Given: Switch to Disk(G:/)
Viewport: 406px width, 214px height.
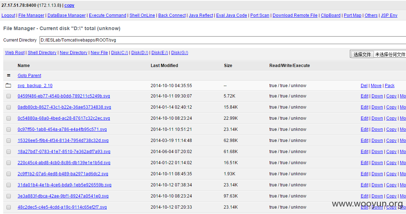Looking at the screenshot, I should pyautogui.click(x=180, y=52).
